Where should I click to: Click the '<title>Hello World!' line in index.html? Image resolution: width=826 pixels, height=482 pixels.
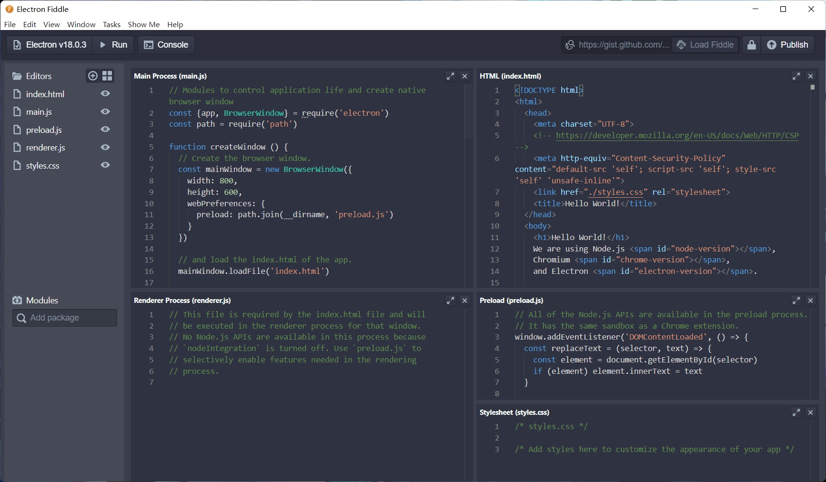[x=595, y=203]
